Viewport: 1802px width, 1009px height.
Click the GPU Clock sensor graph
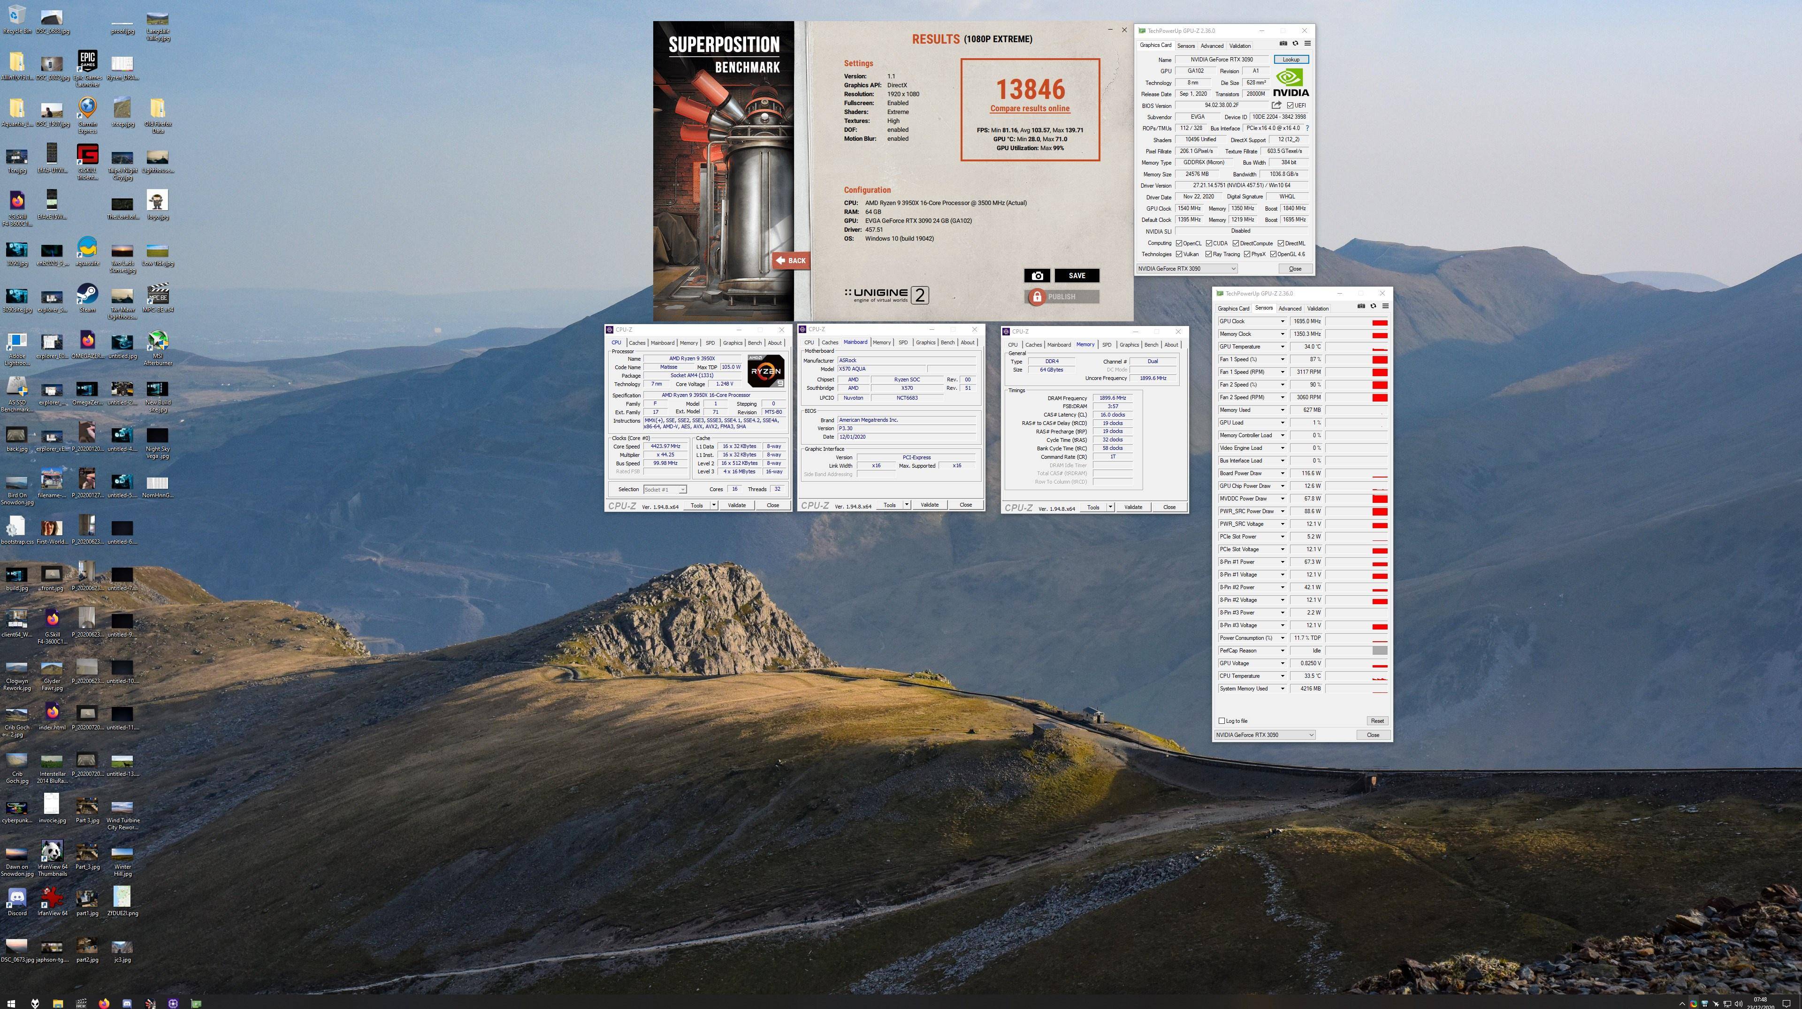1356,322
